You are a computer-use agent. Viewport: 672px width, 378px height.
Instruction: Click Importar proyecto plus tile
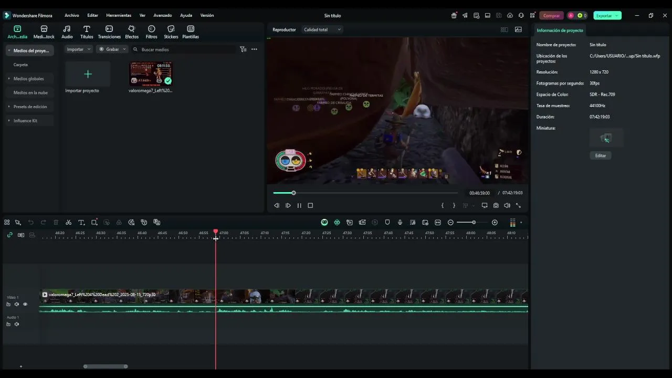pyautogui.click(x=88, y=75)
